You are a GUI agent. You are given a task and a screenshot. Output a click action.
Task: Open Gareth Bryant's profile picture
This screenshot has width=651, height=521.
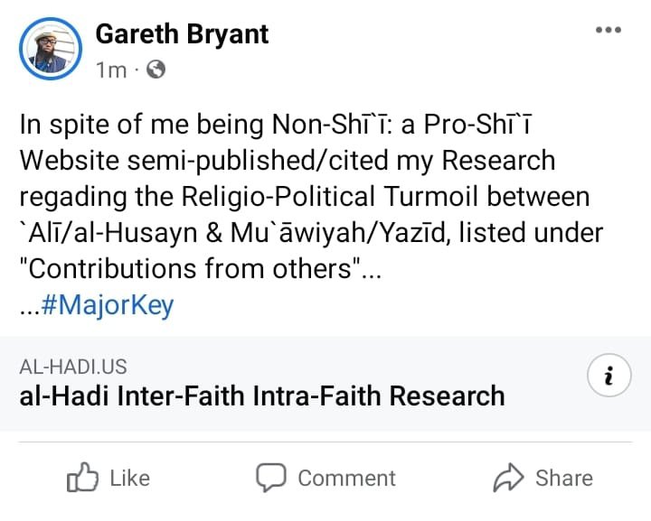tap(50, 49)
